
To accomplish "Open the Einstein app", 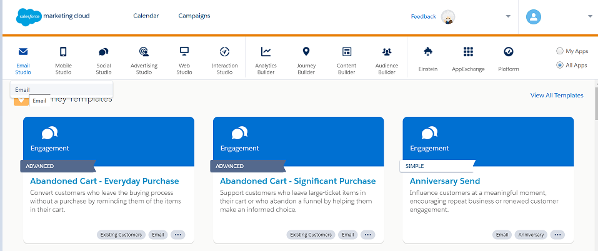I will 428,59.
